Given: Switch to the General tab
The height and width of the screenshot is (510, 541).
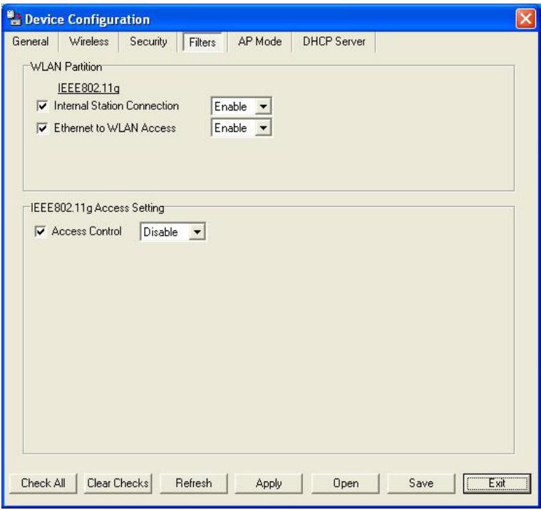Looking at the screenshot, I should click(31, 41).
